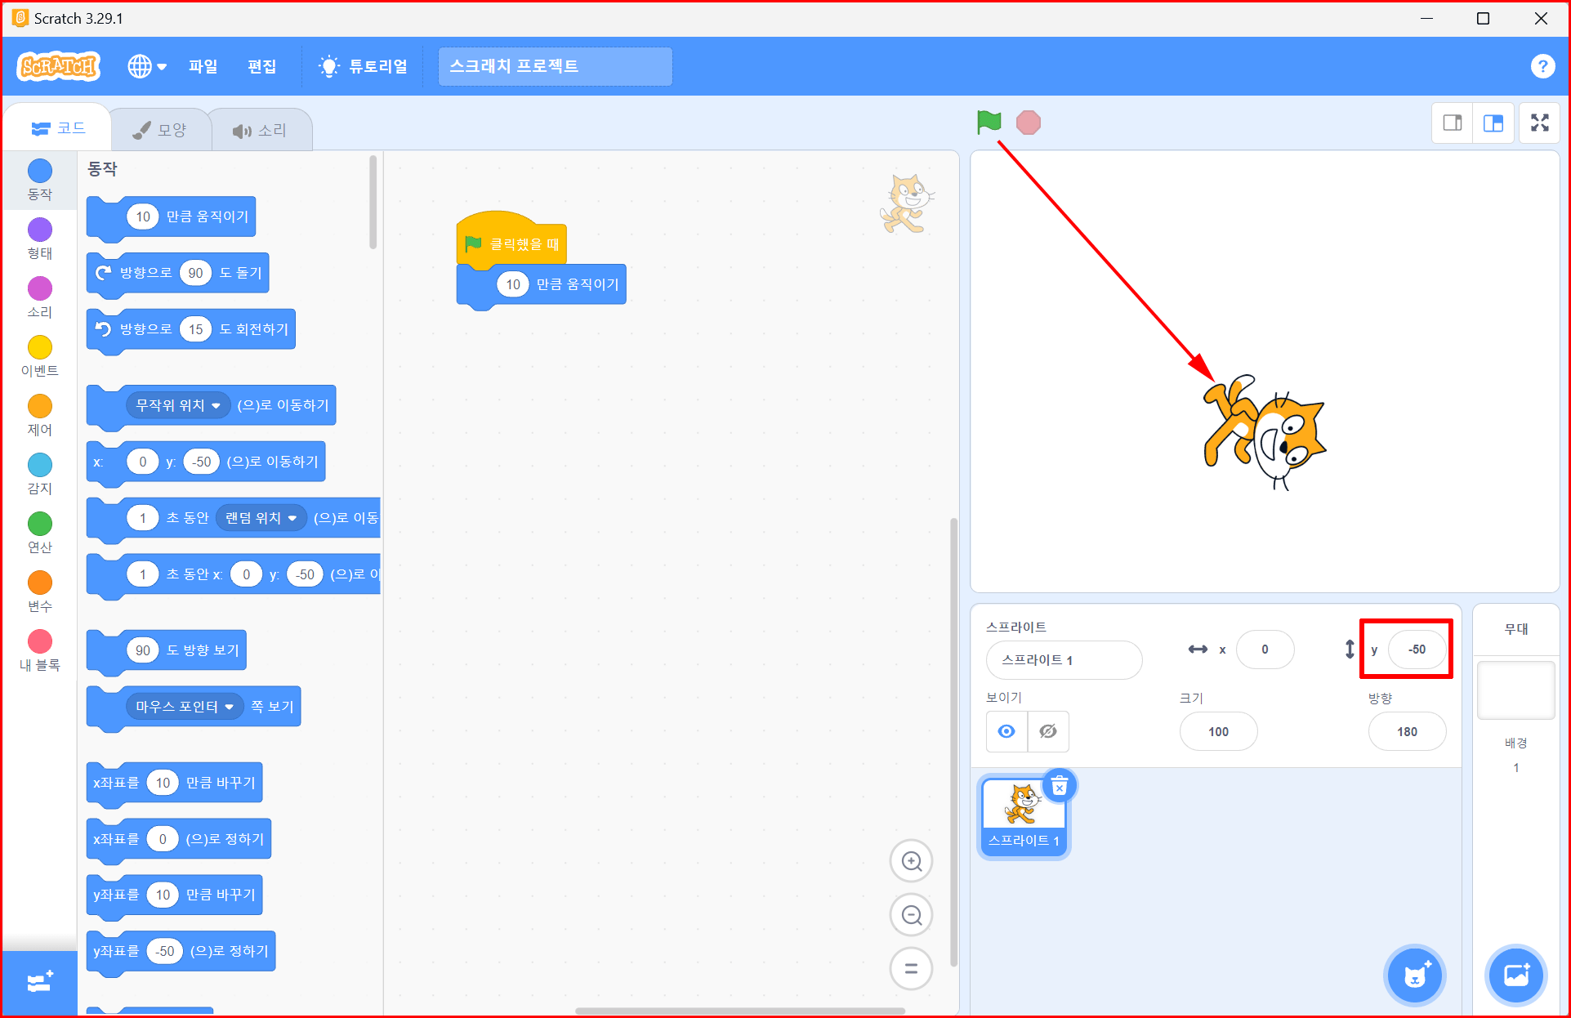Hide sprite with crossed-eye icon
This screenshot has width=1571, height=1018.
pos(1048,731)
